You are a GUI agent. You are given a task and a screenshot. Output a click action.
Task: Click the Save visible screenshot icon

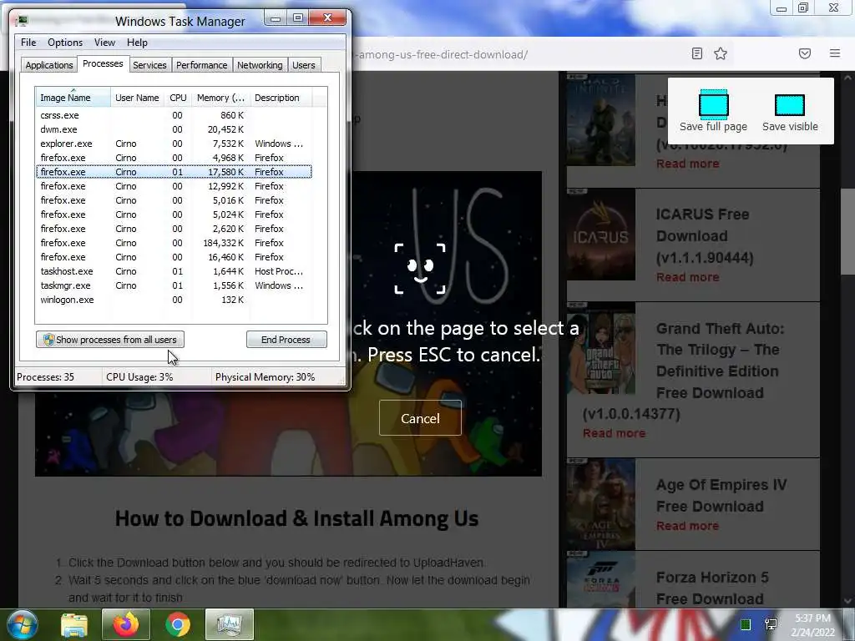790,105
